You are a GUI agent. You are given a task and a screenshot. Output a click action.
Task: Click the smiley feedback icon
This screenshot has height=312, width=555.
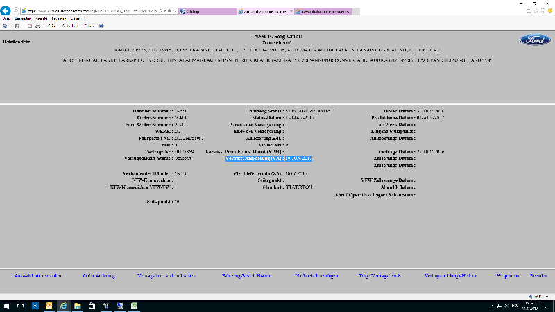coord(550,11)
